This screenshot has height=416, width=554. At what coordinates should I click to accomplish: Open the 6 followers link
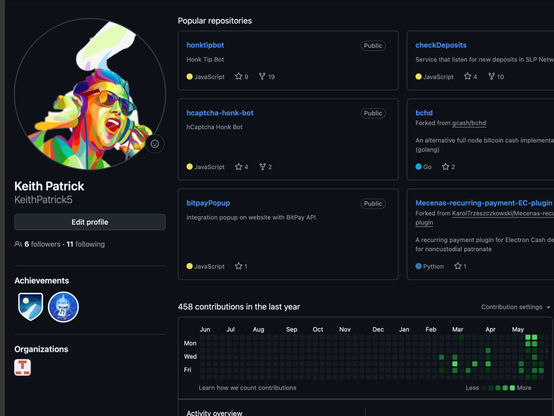click(43, 244)
